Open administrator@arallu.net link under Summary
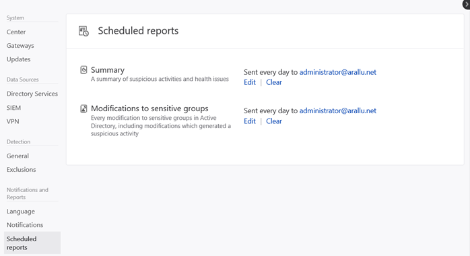This screenshot has height=256, width=470. click(x=338, y=72)
